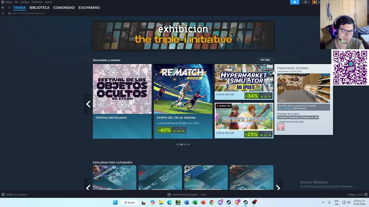Viewport: 369px width, 207px height.
Task: Switch to the BIBLIOTECA tab
Action: coord(39,7)
